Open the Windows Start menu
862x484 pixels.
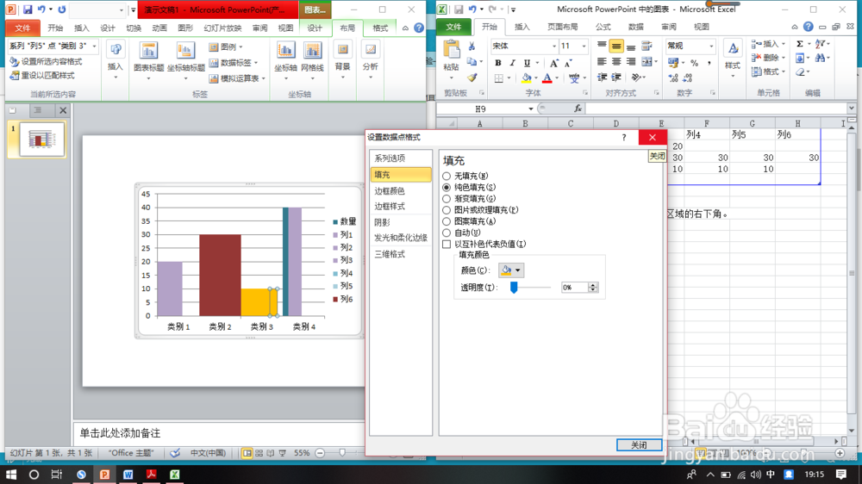11,475
